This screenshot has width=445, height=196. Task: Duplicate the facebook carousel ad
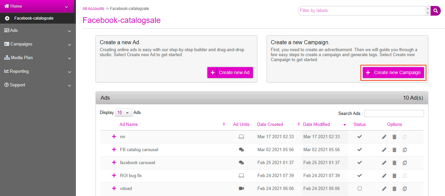tap(405, 163)
